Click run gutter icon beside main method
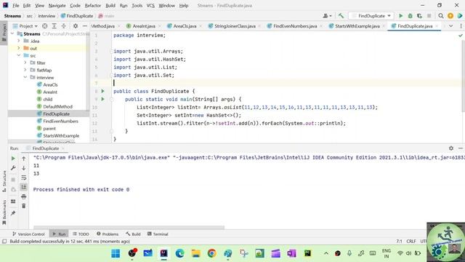Viewport: 465px width, 262px height. (x=103, y=99)
